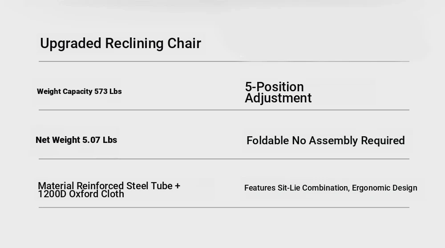445x248 pixels.
Task: Select the word "Adjustment"
Action: [278, 98]
